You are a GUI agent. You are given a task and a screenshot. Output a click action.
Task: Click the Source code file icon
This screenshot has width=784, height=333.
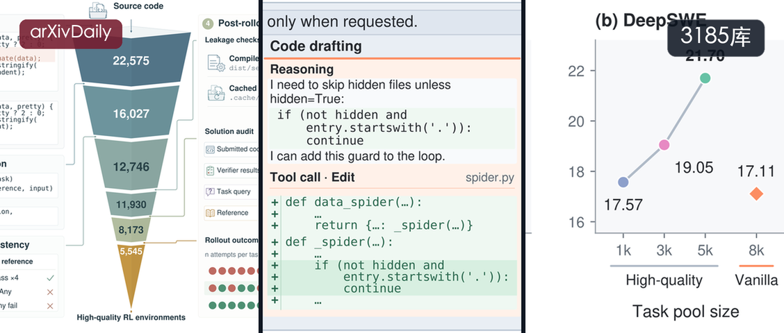coord(98,8)
